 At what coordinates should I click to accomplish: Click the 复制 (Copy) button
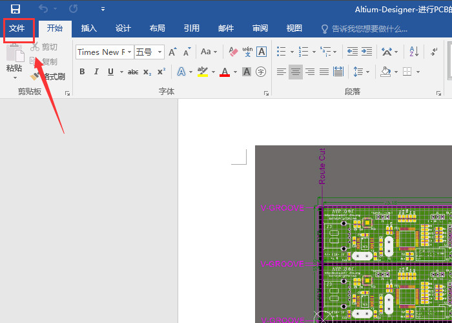coord(43,61)
